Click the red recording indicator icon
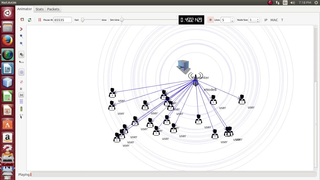The image size is (320, 180). pyautogui.click(x=270, y=2)
